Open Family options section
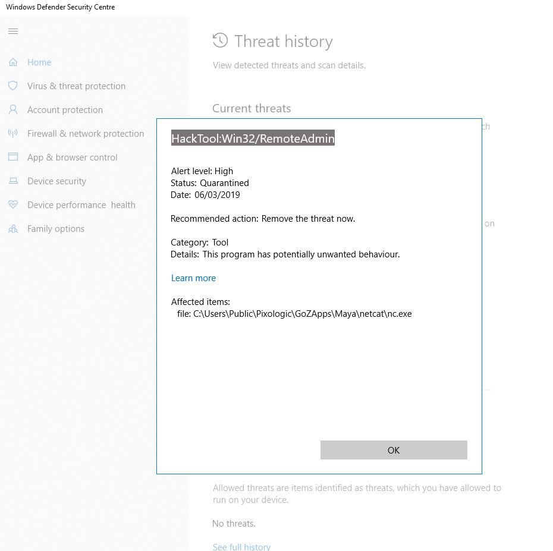 [x=56, y=229]
